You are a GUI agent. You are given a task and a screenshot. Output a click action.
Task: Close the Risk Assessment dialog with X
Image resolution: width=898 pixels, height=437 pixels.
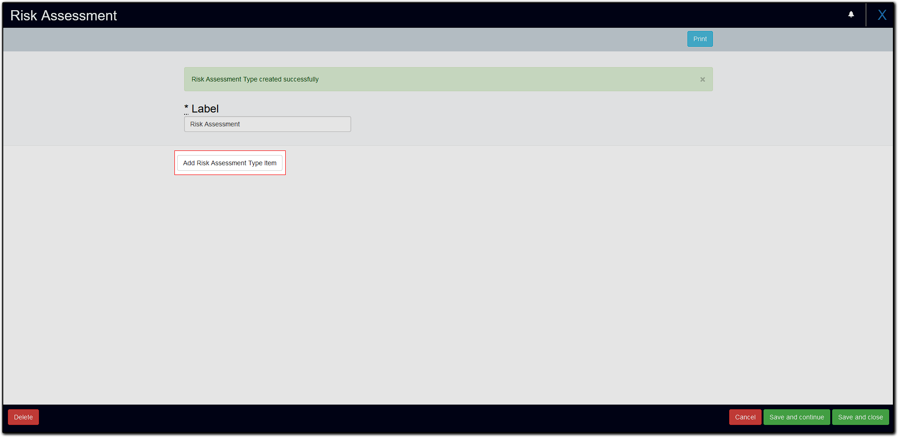[882, 15]
